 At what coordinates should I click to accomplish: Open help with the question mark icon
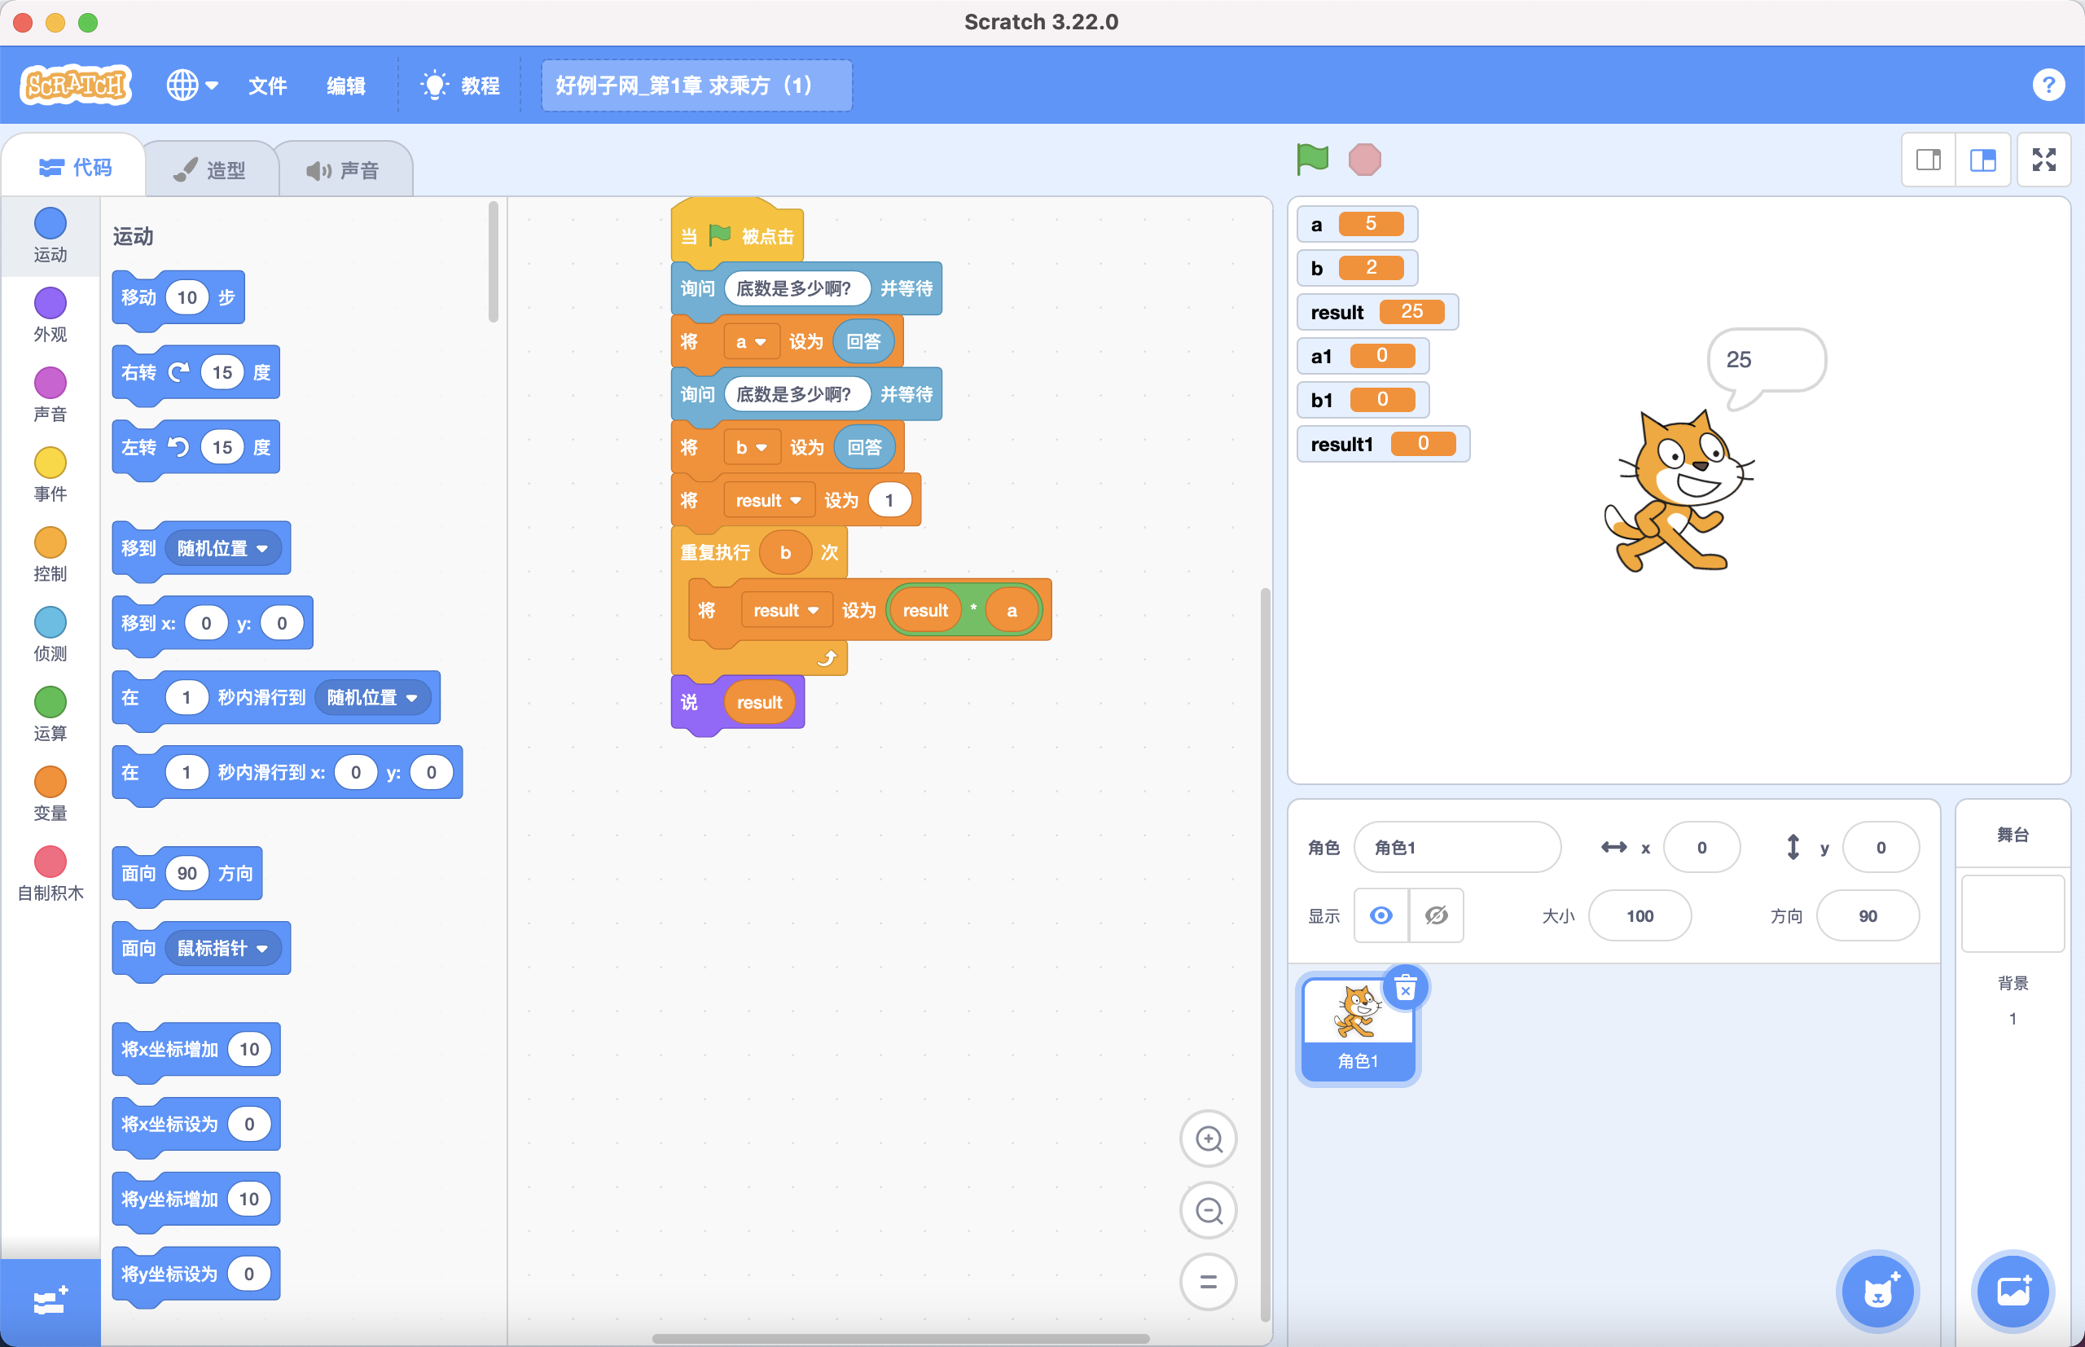(x=2048, y=85)
